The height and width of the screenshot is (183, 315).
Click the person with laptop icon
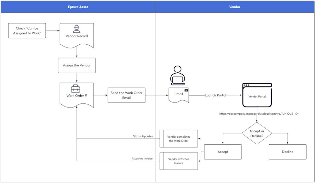point(178,75)
